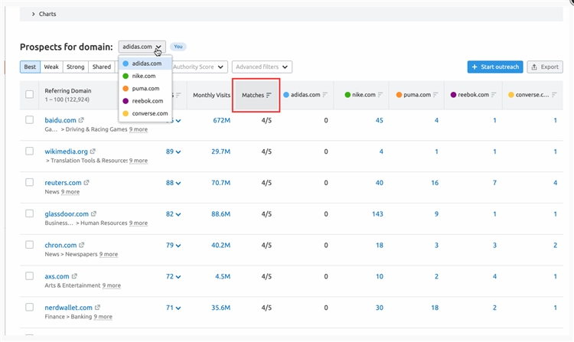574x342 pixels.
Task: Sort by Authority Score column icon
Action: click(x=178, y=95)
